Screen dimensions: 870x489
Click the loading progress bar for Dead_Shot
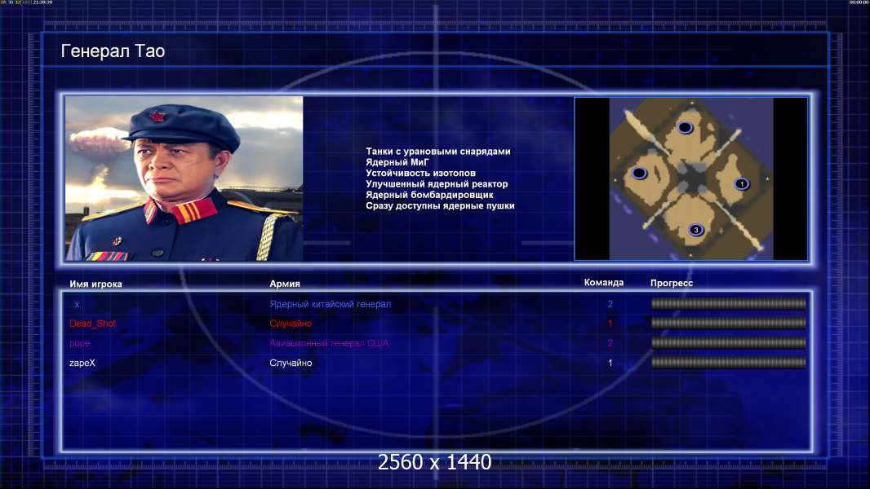pos(729,323)
